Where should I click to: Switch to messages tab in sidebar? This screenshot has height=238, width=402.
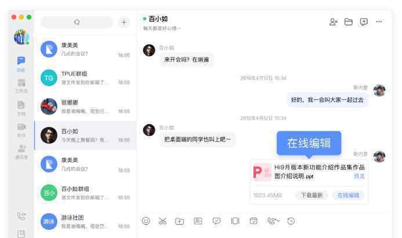(21, 64)
